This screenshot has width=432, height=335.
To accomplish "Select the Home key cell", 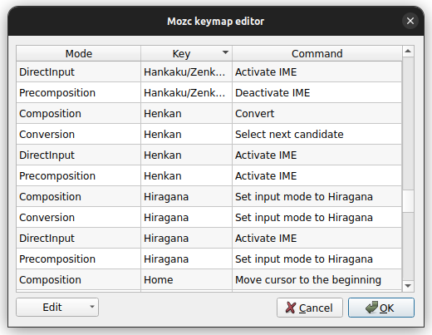I will (186, 279).
